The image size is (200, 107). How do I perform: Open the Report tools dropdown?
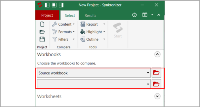click(x=93, y=24)
